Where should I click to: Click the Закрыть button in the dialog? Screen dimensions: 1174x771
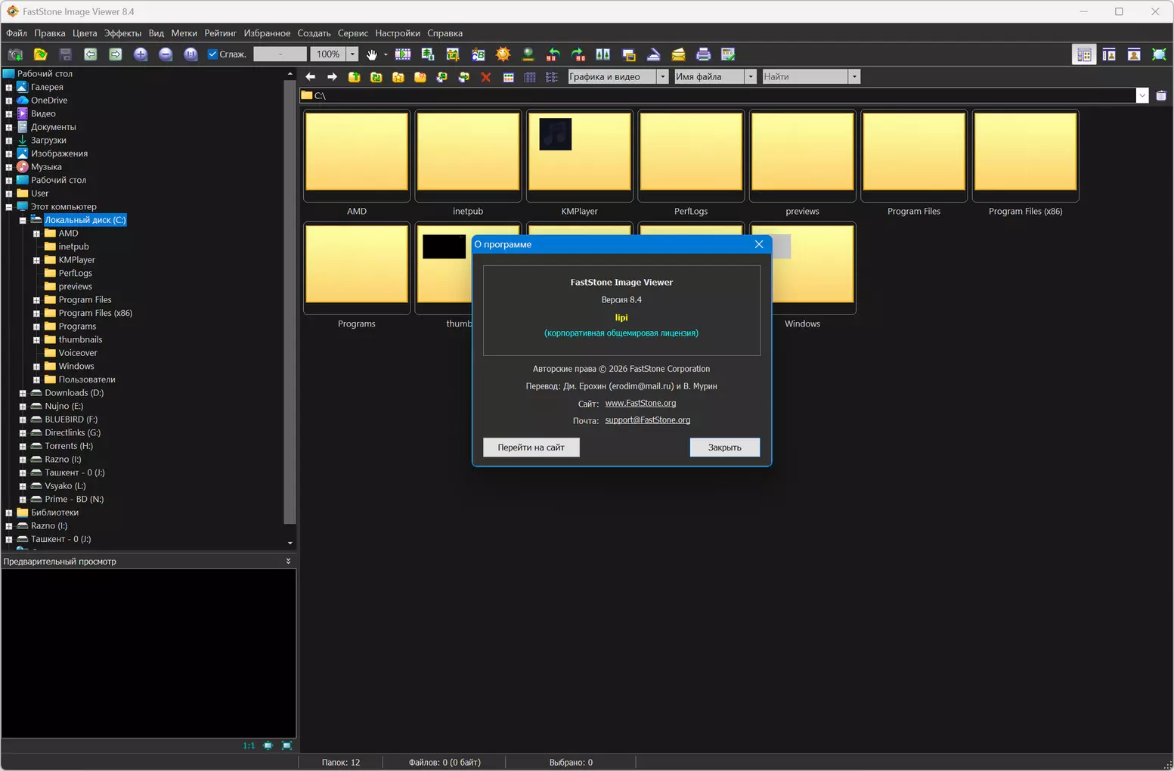[x=724, y=447]
